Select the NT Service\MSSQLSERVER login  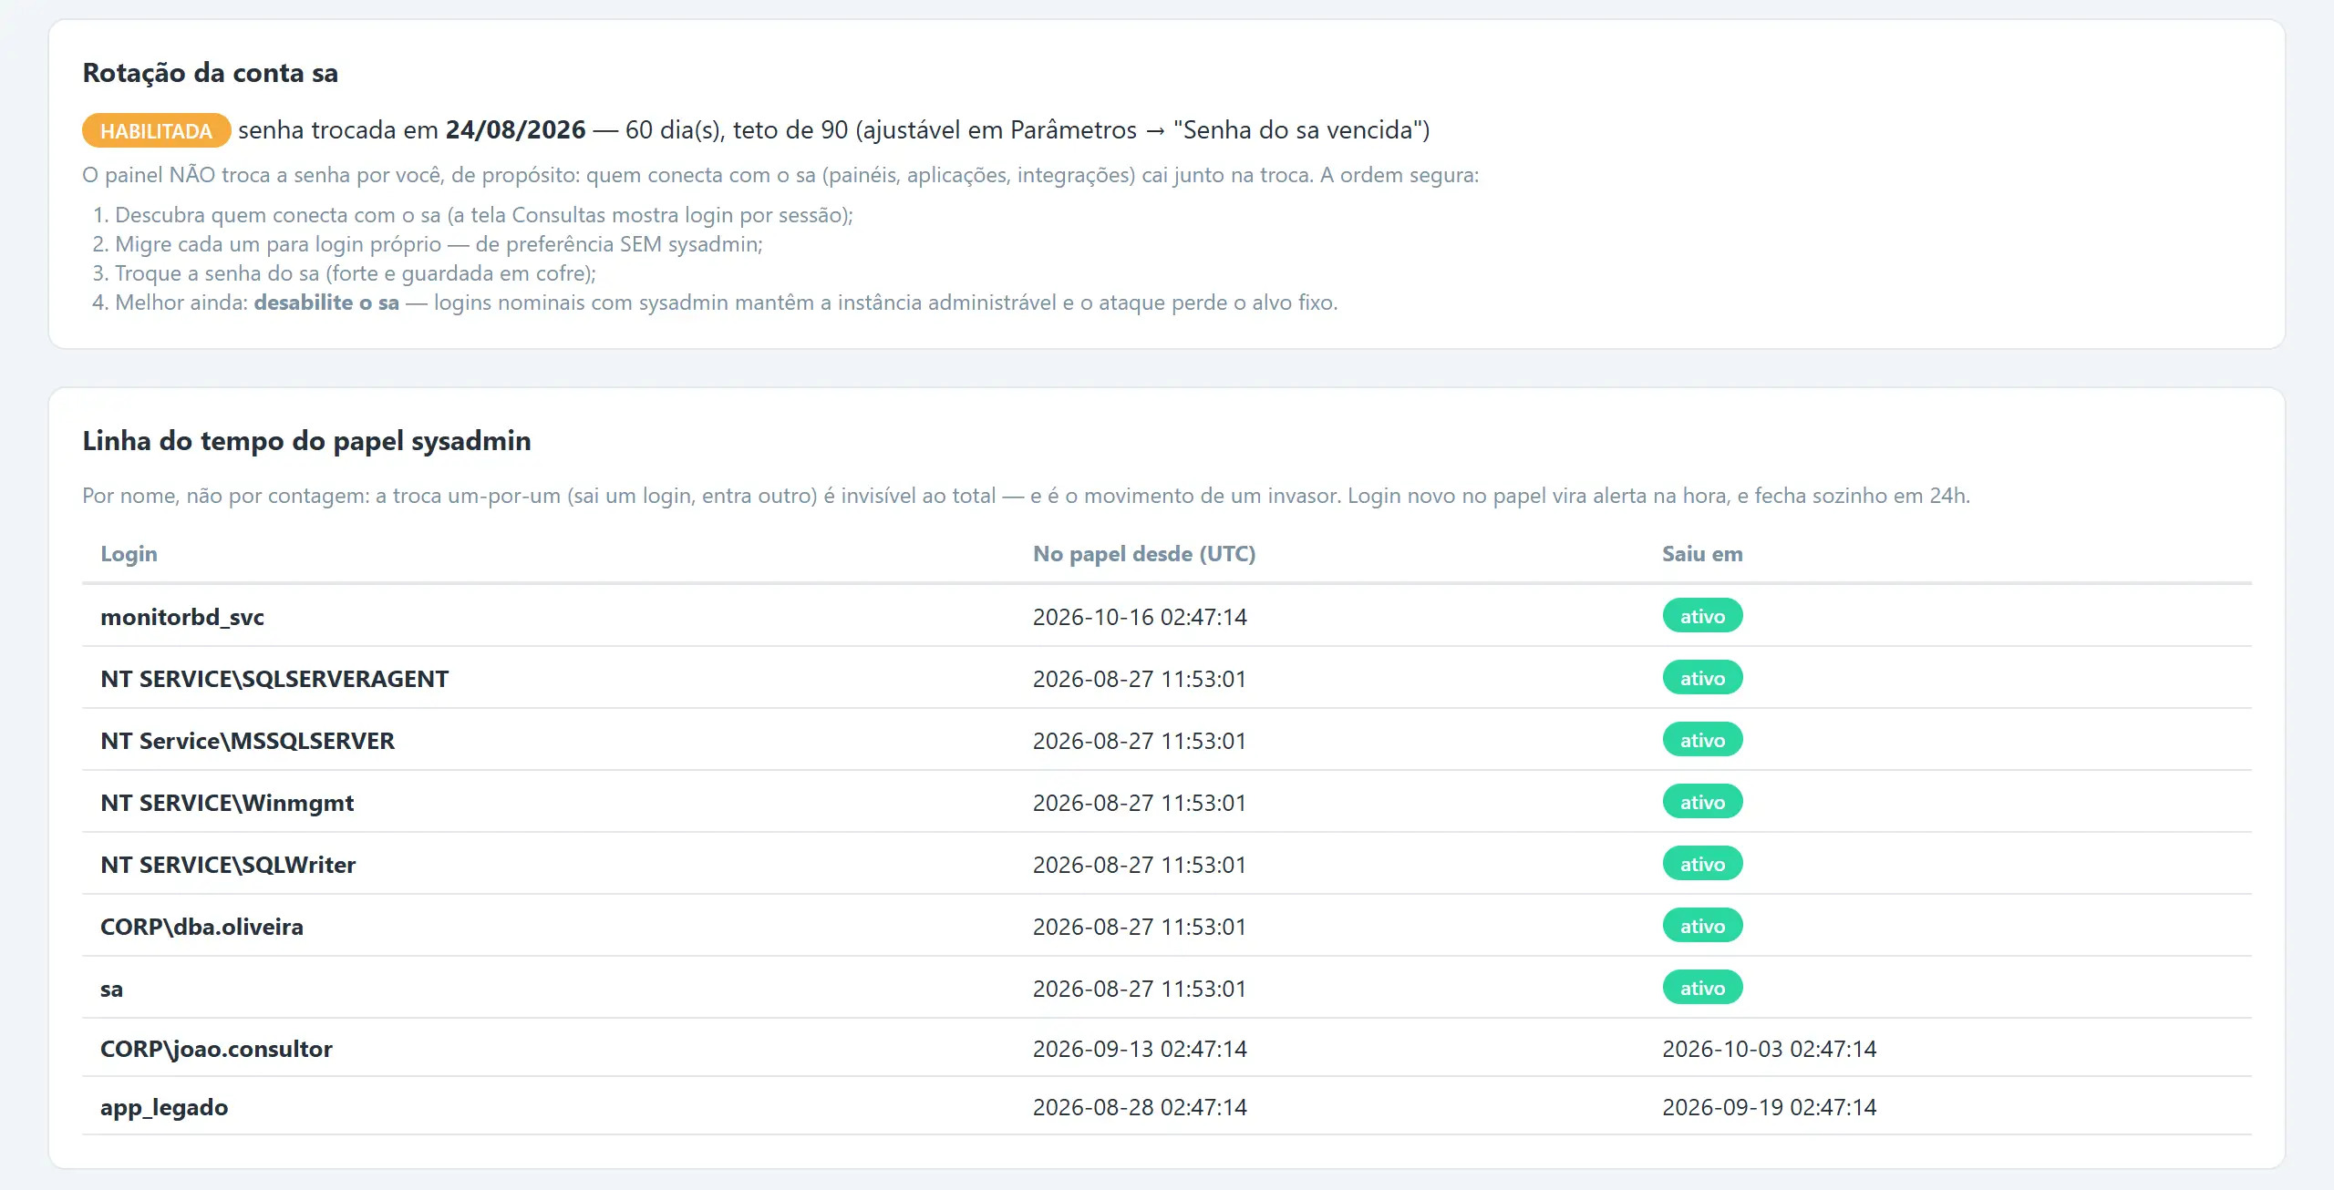[247, 741]
